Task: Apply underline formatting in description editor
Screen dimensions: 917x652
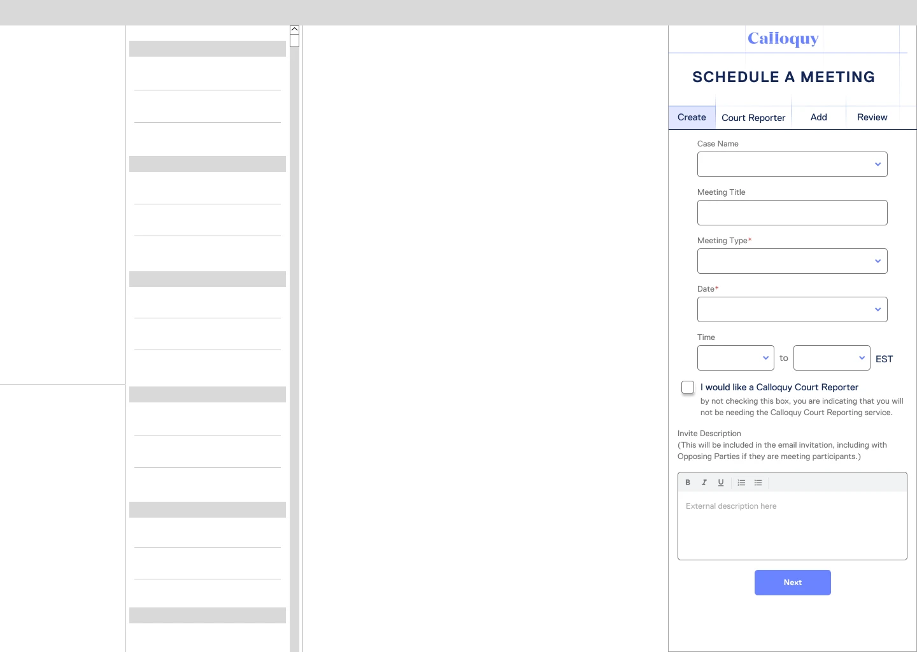Action: (721, 483)
